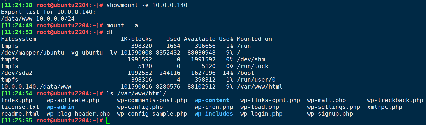Image resolution: width=426 pixels, height=125 pixels.
Task: Click the Mounted on column header
Action: click(x=254, y=39)
